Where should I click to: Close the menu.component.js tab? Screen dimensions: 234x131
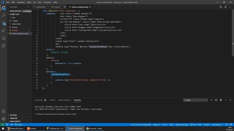[90, 7]
